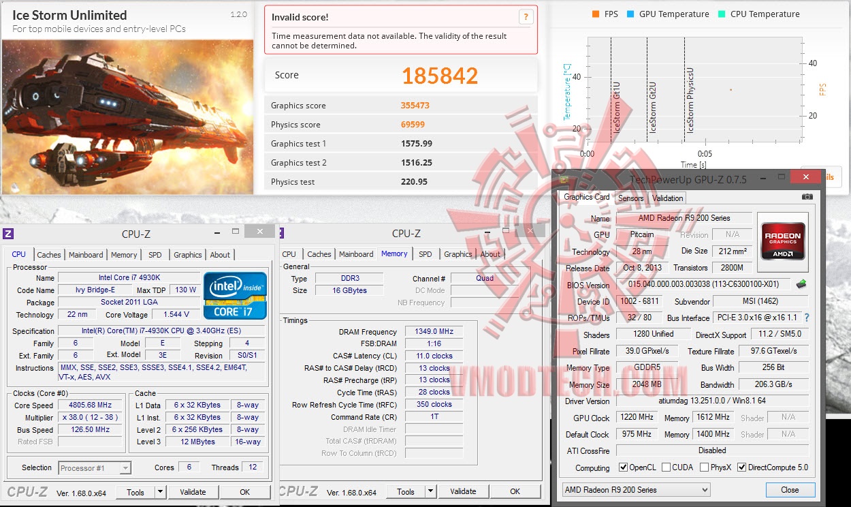This screenshot has height=507, width=851.
Task: Open the SPD tab in the left CPU-Z window
Action: [x=155, y=255]
